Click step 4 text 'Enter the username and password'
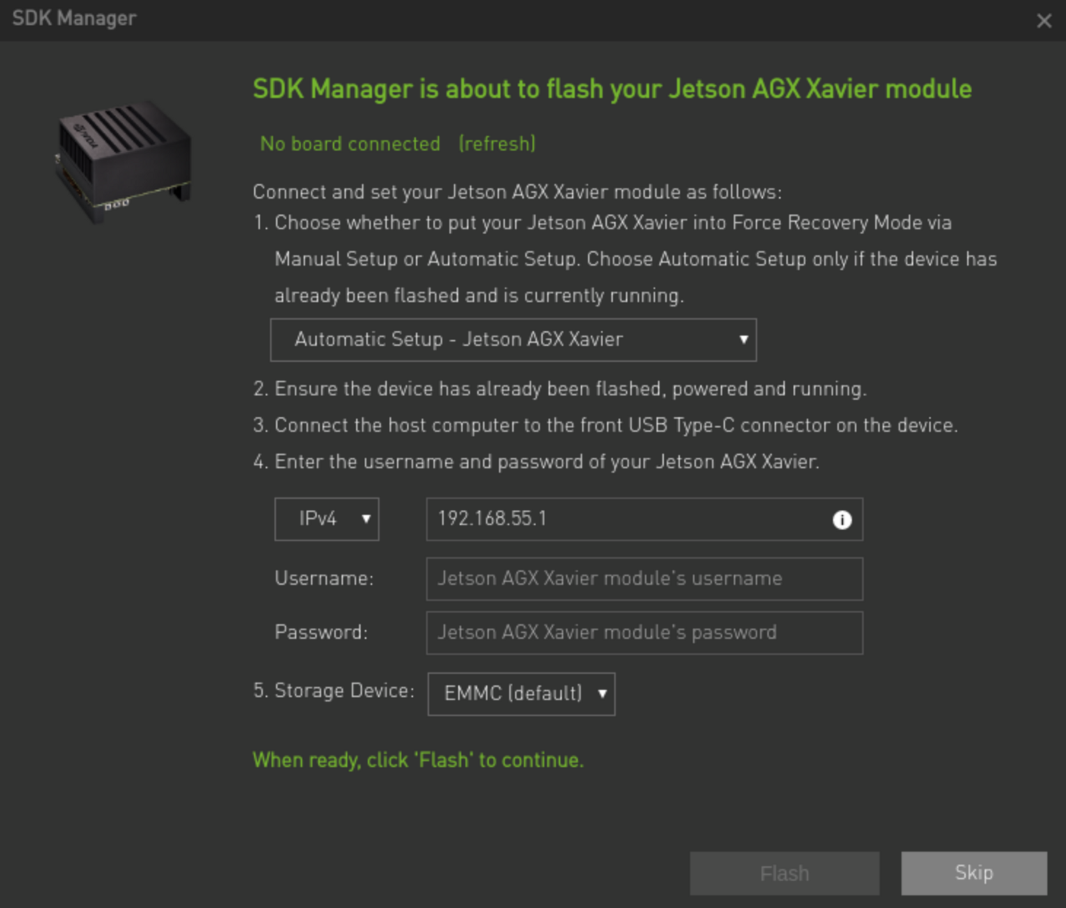The image size is (1066, 908). coord(536,462)
